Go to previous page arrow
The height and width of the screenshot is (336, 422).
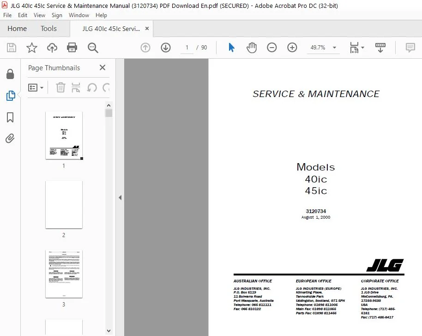(145, 48)
